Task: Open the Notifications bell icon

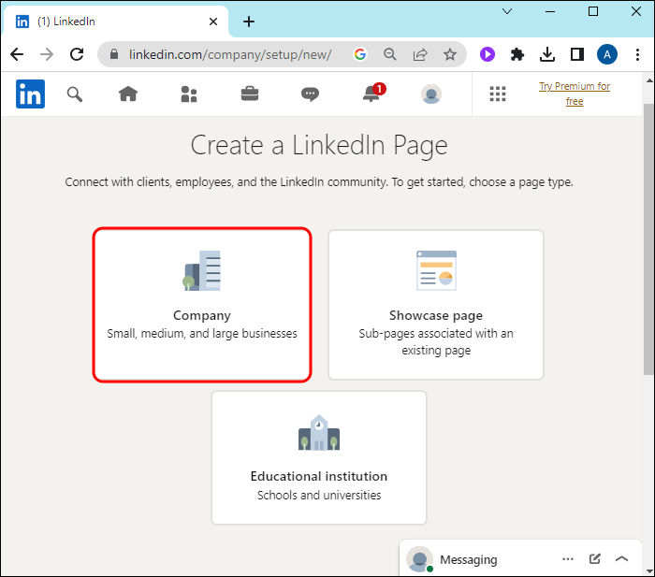Action: [x=372, y=93]
